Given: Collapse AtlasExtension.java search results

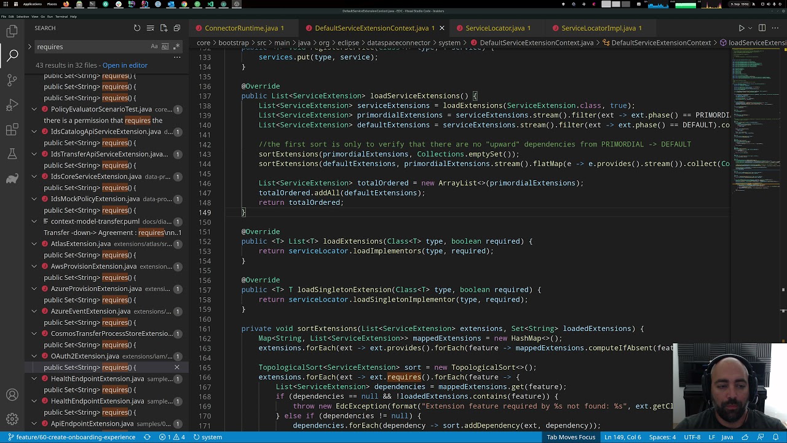Looking at the screenshot, I should click(x=34, y=244).
